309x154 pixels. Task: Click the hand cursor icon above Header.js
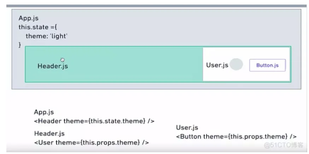click(63, 60)
